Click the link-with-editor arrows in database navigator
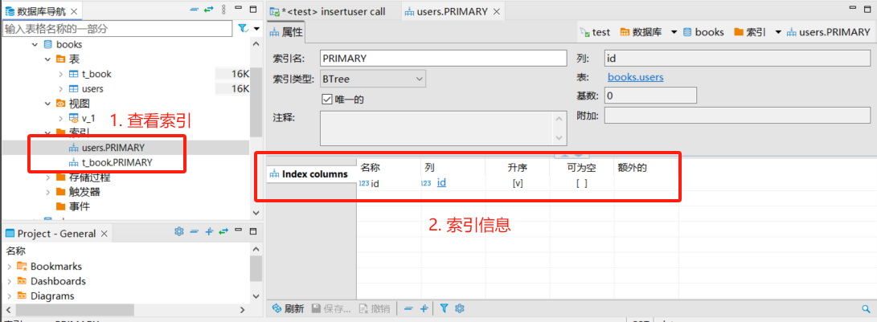 [x=209, y=9]
